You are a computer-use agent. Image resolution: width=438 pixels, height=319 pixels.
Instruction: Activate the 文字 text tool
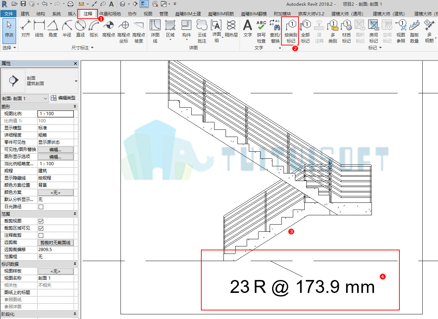(x=248, y=29)
